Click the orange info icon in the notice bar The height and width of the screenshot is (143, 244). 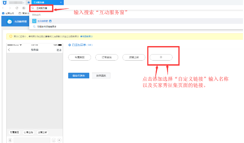[11, 36]
